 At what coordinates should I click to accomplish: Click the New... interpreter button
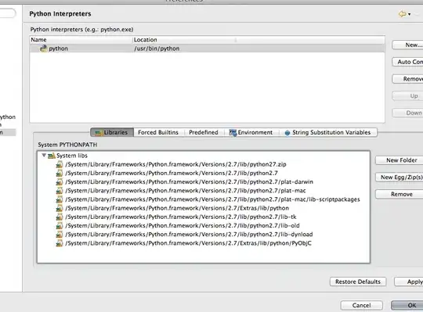407,45
